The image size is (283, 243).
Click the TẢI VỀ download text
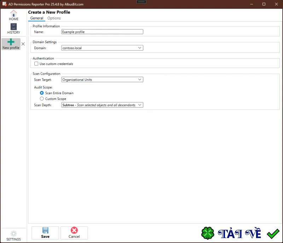239,233
